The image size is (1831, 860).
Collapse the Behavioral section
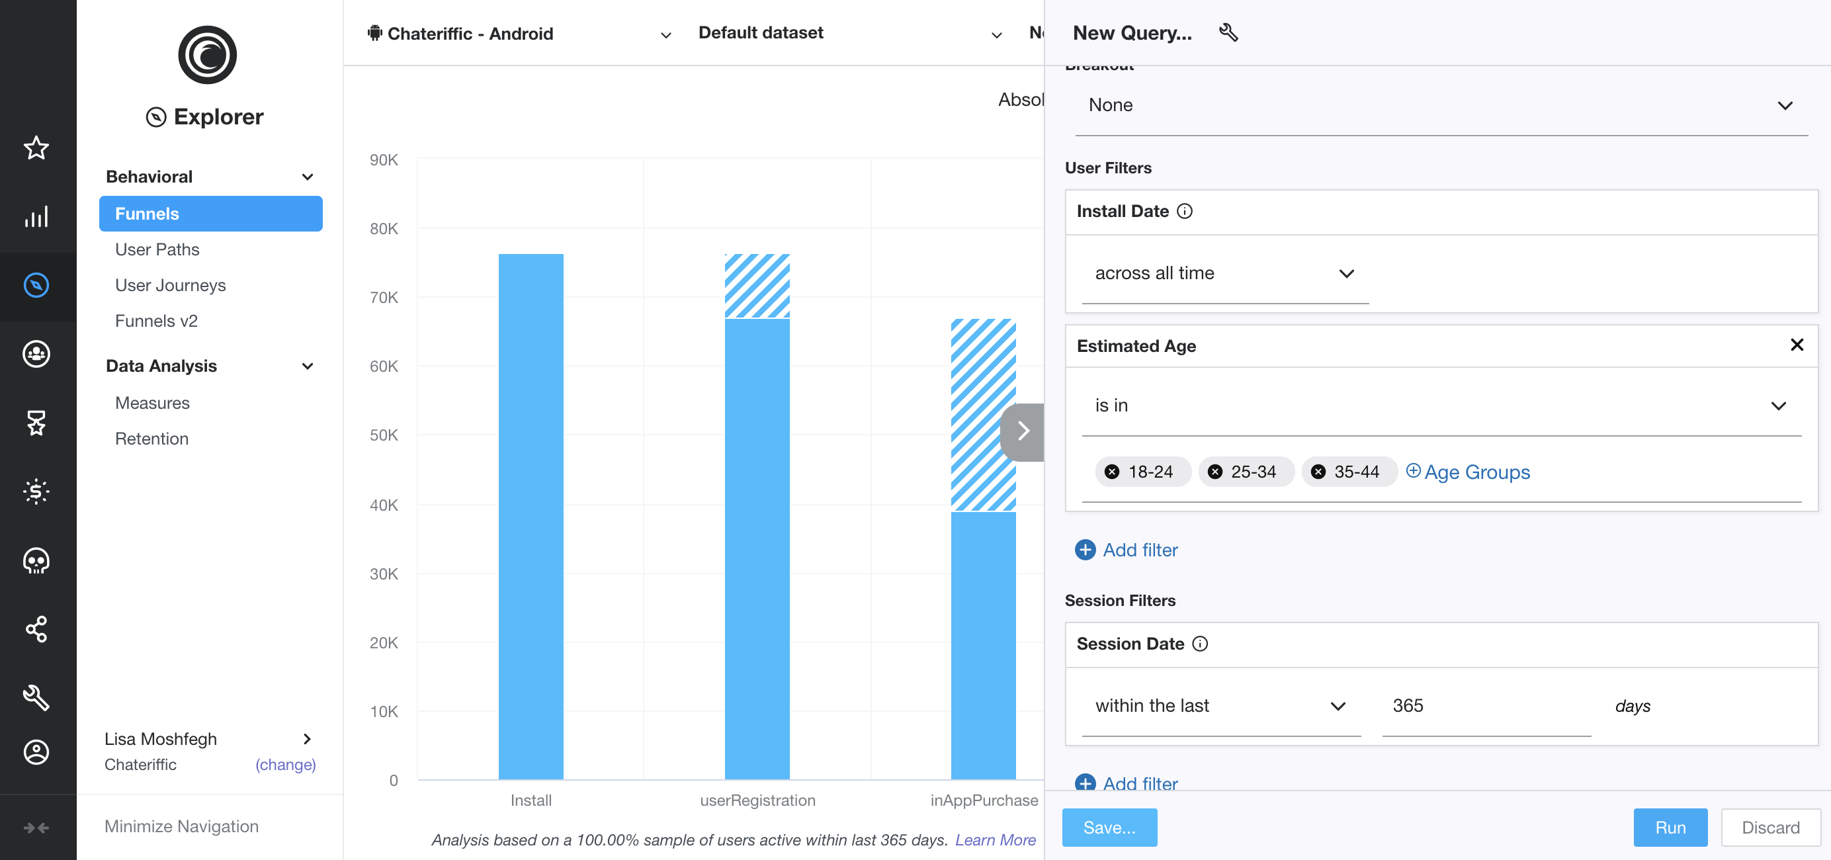pyautogui.click(x=308, y=177)
